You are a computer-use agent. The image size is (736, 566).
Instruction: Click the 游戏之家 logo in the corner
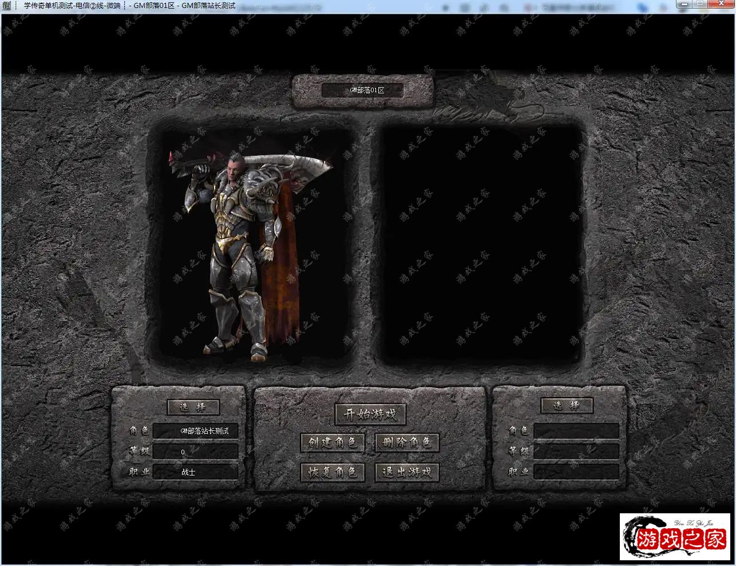(x=675, y=537)
